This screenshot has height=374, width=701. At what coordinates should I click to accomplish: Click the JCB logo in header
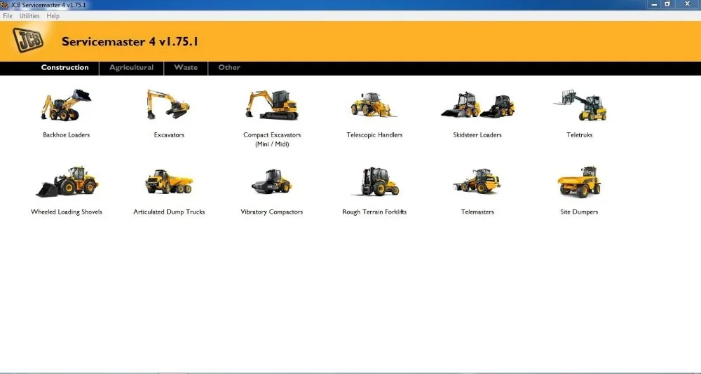point(28,40)
